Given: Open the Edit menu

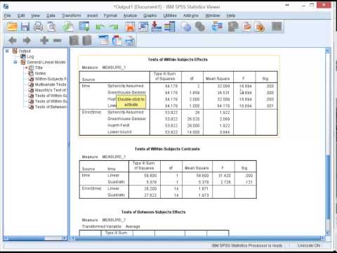Looking at the screenshot, I should [x=21, y=15].
